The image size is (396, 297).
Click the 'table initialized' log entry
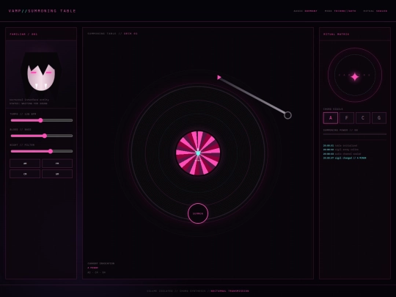[x=340, y=146]
